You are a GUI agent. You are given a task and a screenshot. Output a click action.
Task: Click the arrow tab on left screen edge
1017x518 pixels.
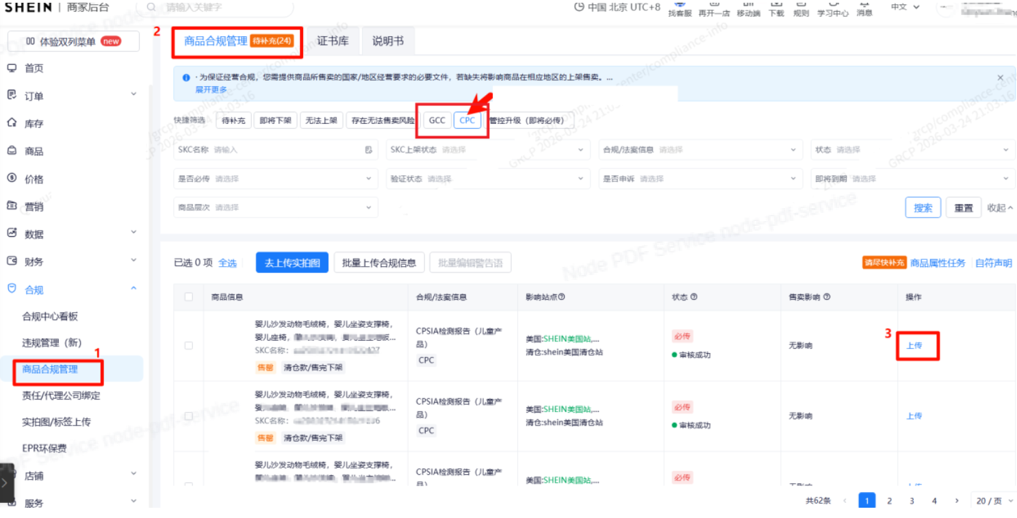5,482
